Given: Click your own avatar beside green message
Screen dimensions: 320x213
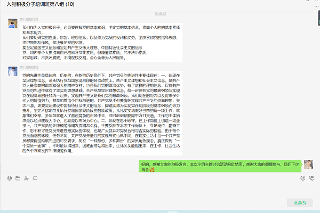Looking at the screenshot, I should [x=308, y=165].
